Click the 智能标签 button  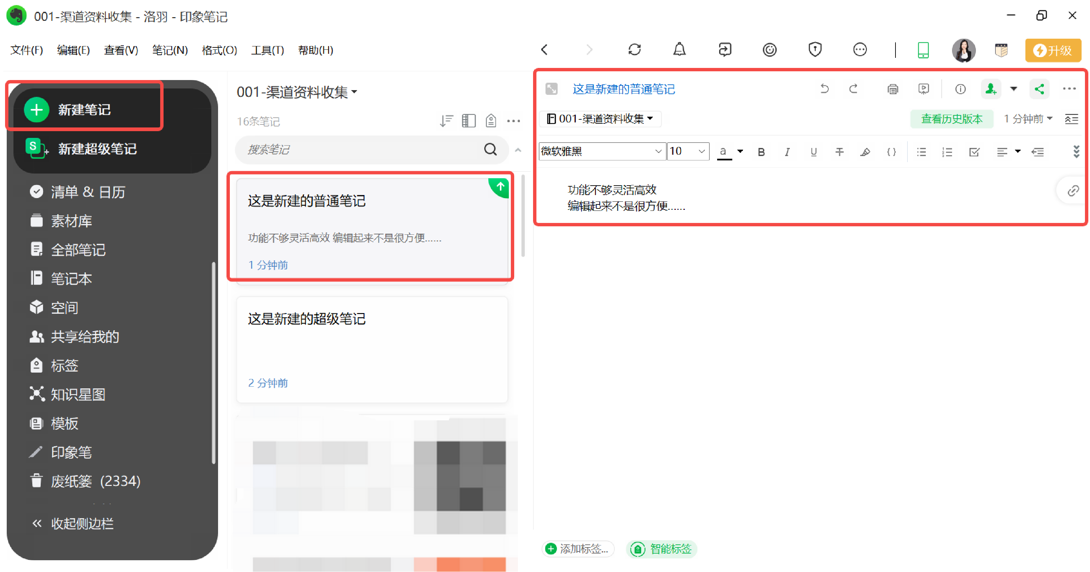point(661,549)
